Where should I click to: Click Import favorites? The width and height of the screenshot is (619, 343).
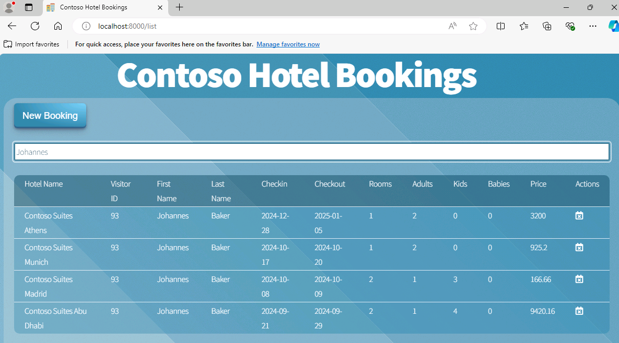(31, 44)
